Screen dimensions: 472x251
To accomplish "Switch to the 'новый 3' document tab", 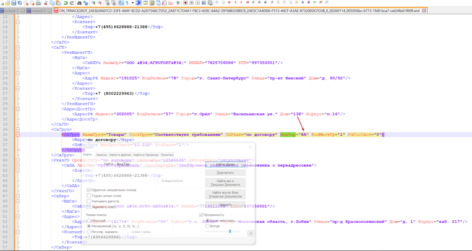I will click(x=12, y=11).
